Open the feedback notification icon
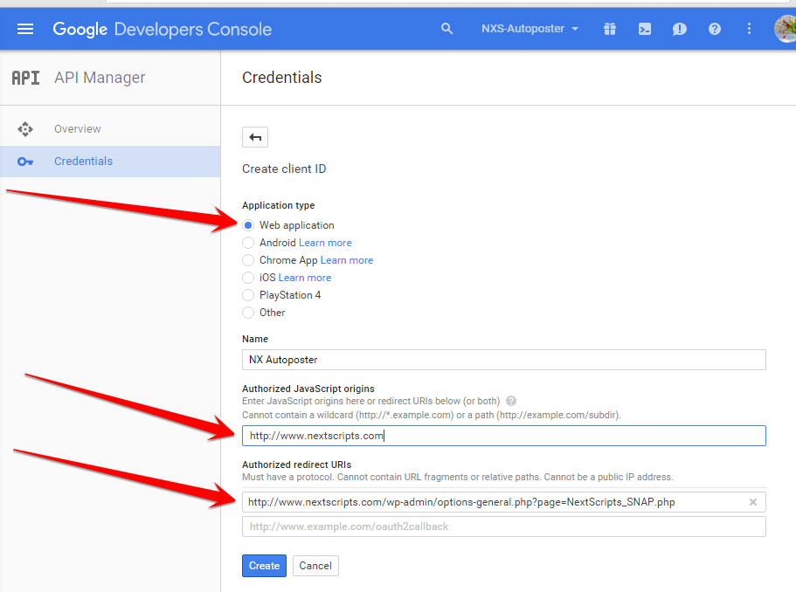The width and height of the screenshot is (796, 592). tap(679, 29)
